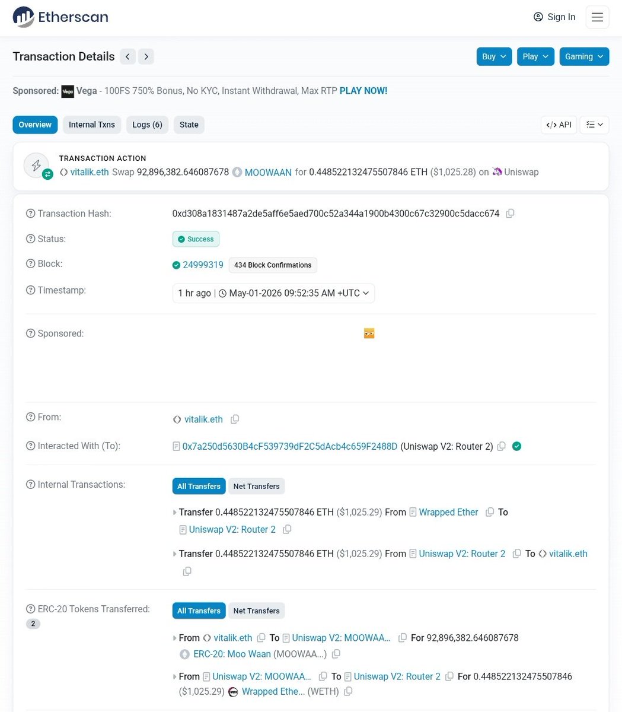This screenshot has height=712, width=622.
Task: Copy the Wrapped Ether WETH token address
Action: click(348, 691)
